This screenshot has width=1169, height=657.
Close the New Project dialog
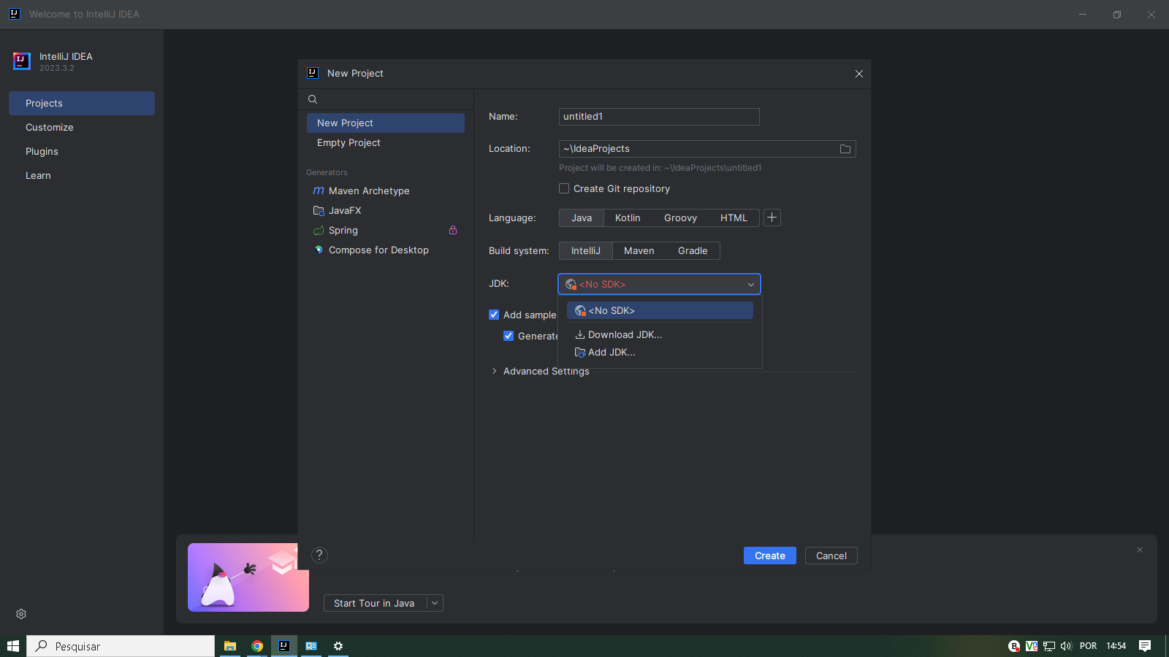tap(859, 74)
